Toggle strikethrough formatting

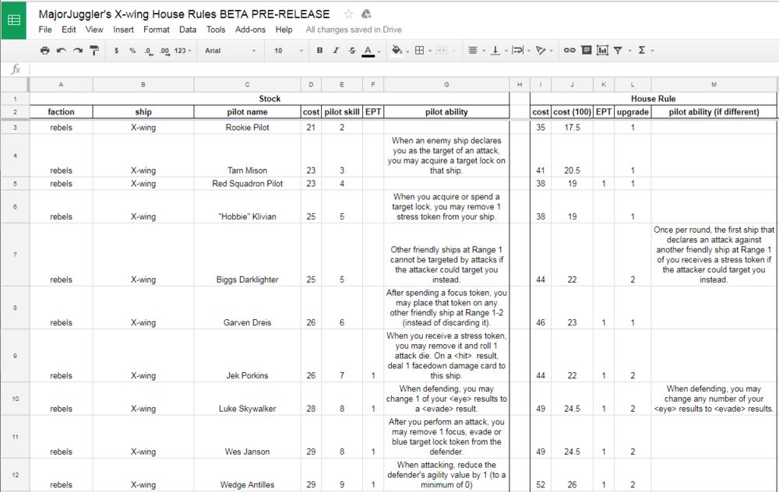pyautogui.click(x=352, y=51)
